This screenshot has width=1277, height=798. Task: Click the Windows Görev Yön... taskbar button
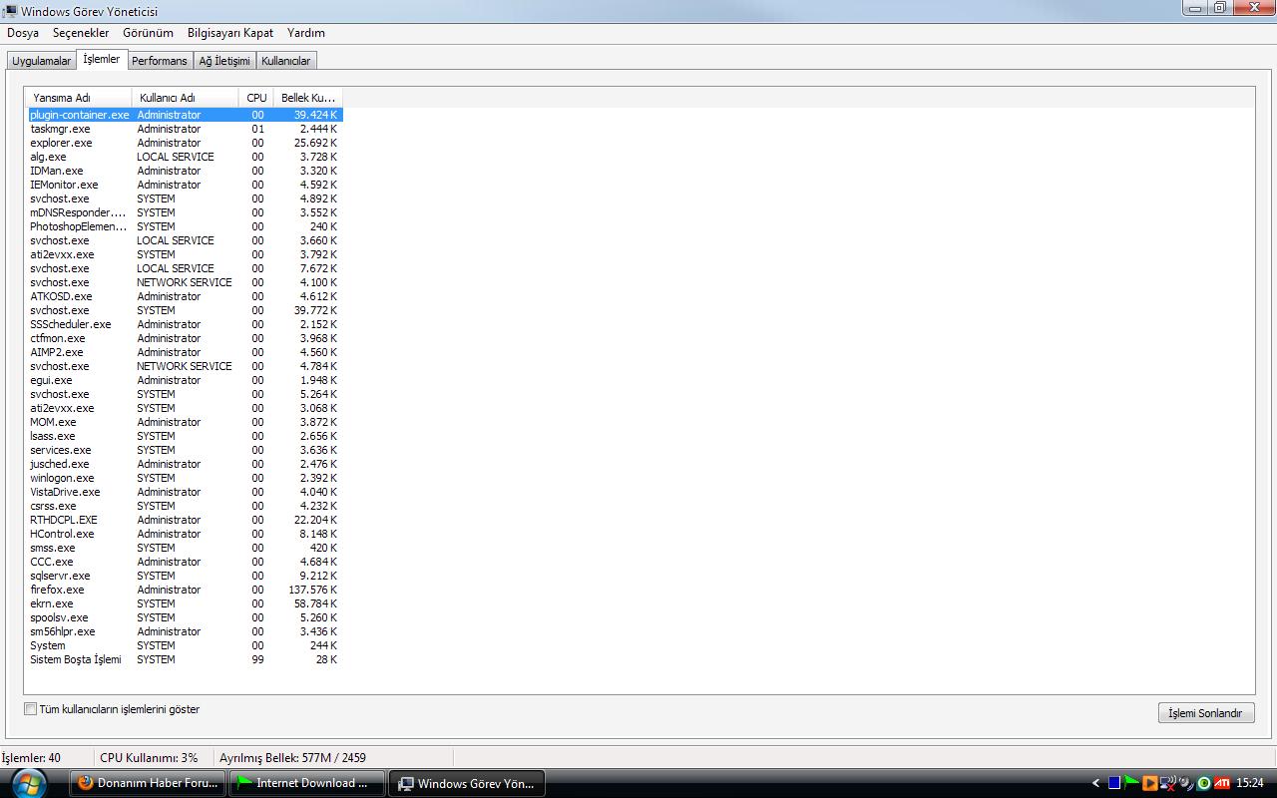[x=466, y=783]
